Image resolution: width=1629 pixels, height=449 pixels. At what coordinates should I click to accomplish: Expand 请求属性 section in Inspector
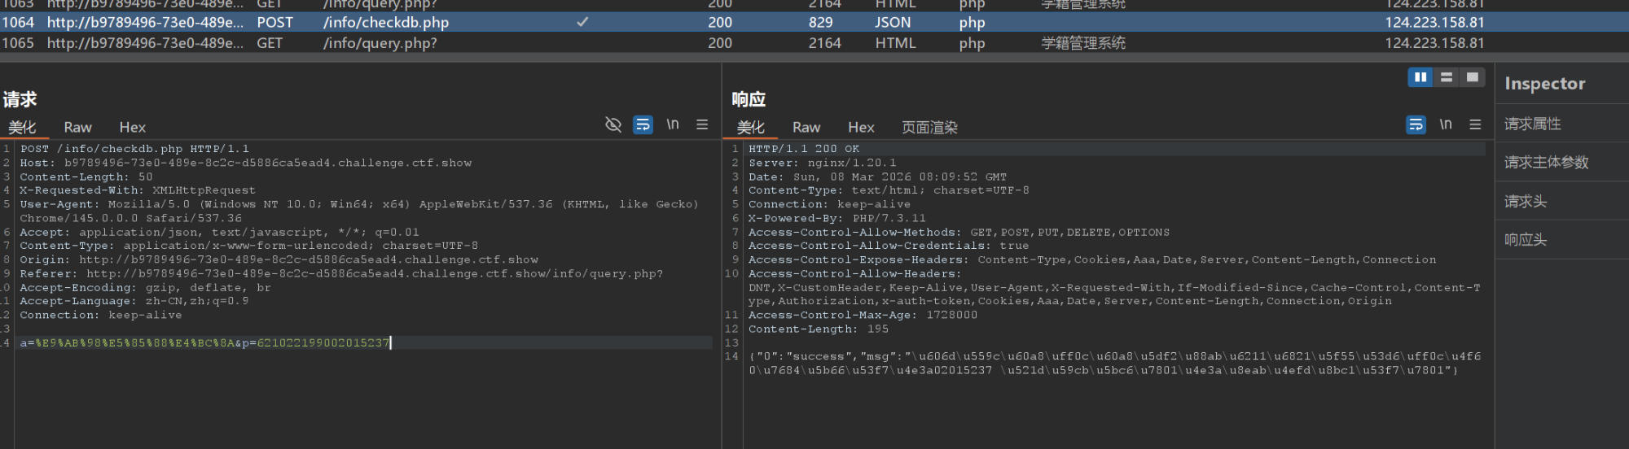click(x=1532, y=124)
